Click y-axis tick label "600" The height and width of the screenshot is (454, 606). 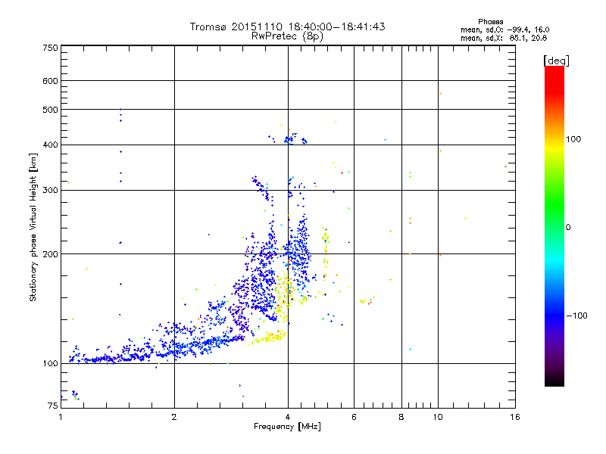click(x=51, y=81)
